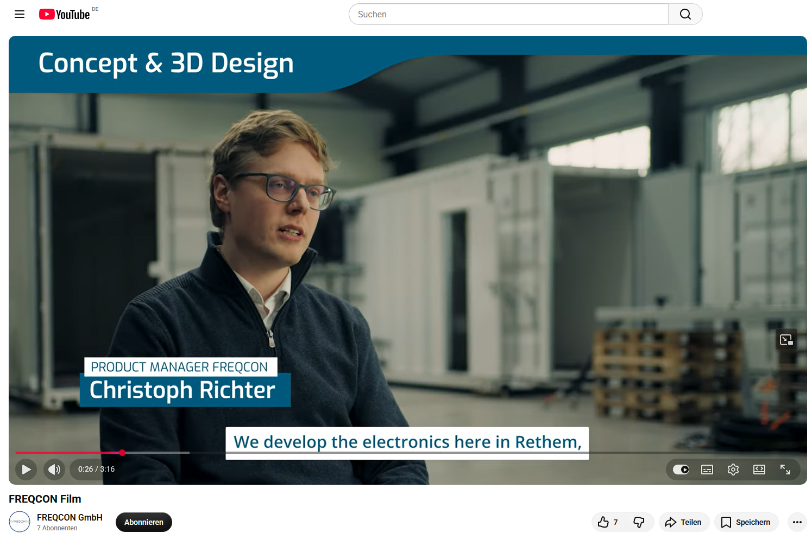Open the hamburger guide menu
Screen dimensions: 812x539
pos(20,14)
